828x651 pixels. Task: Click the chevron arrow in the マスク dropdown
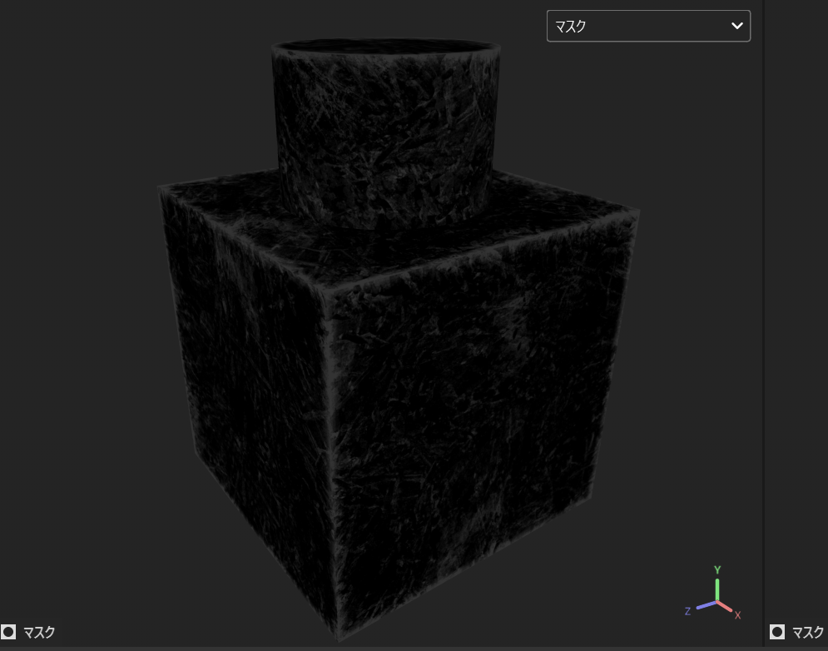[736, 26]
